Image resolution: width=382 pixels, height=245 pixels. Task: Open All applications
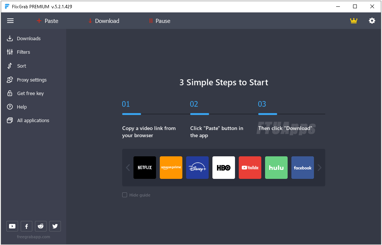coord(28,120)
